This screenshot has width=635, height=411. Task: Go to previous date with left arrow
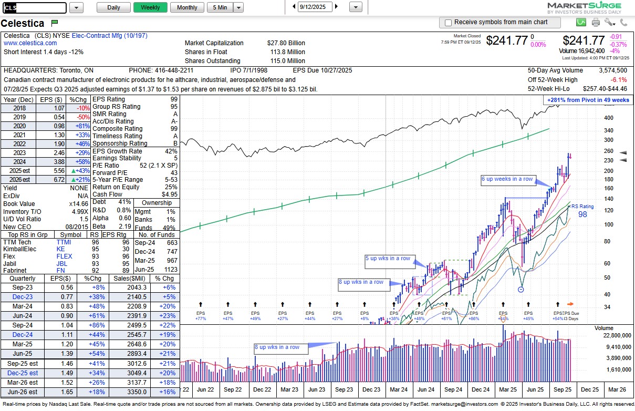tap(294, 7)
